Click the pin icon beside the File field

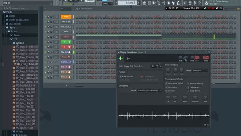coord(157,66)
